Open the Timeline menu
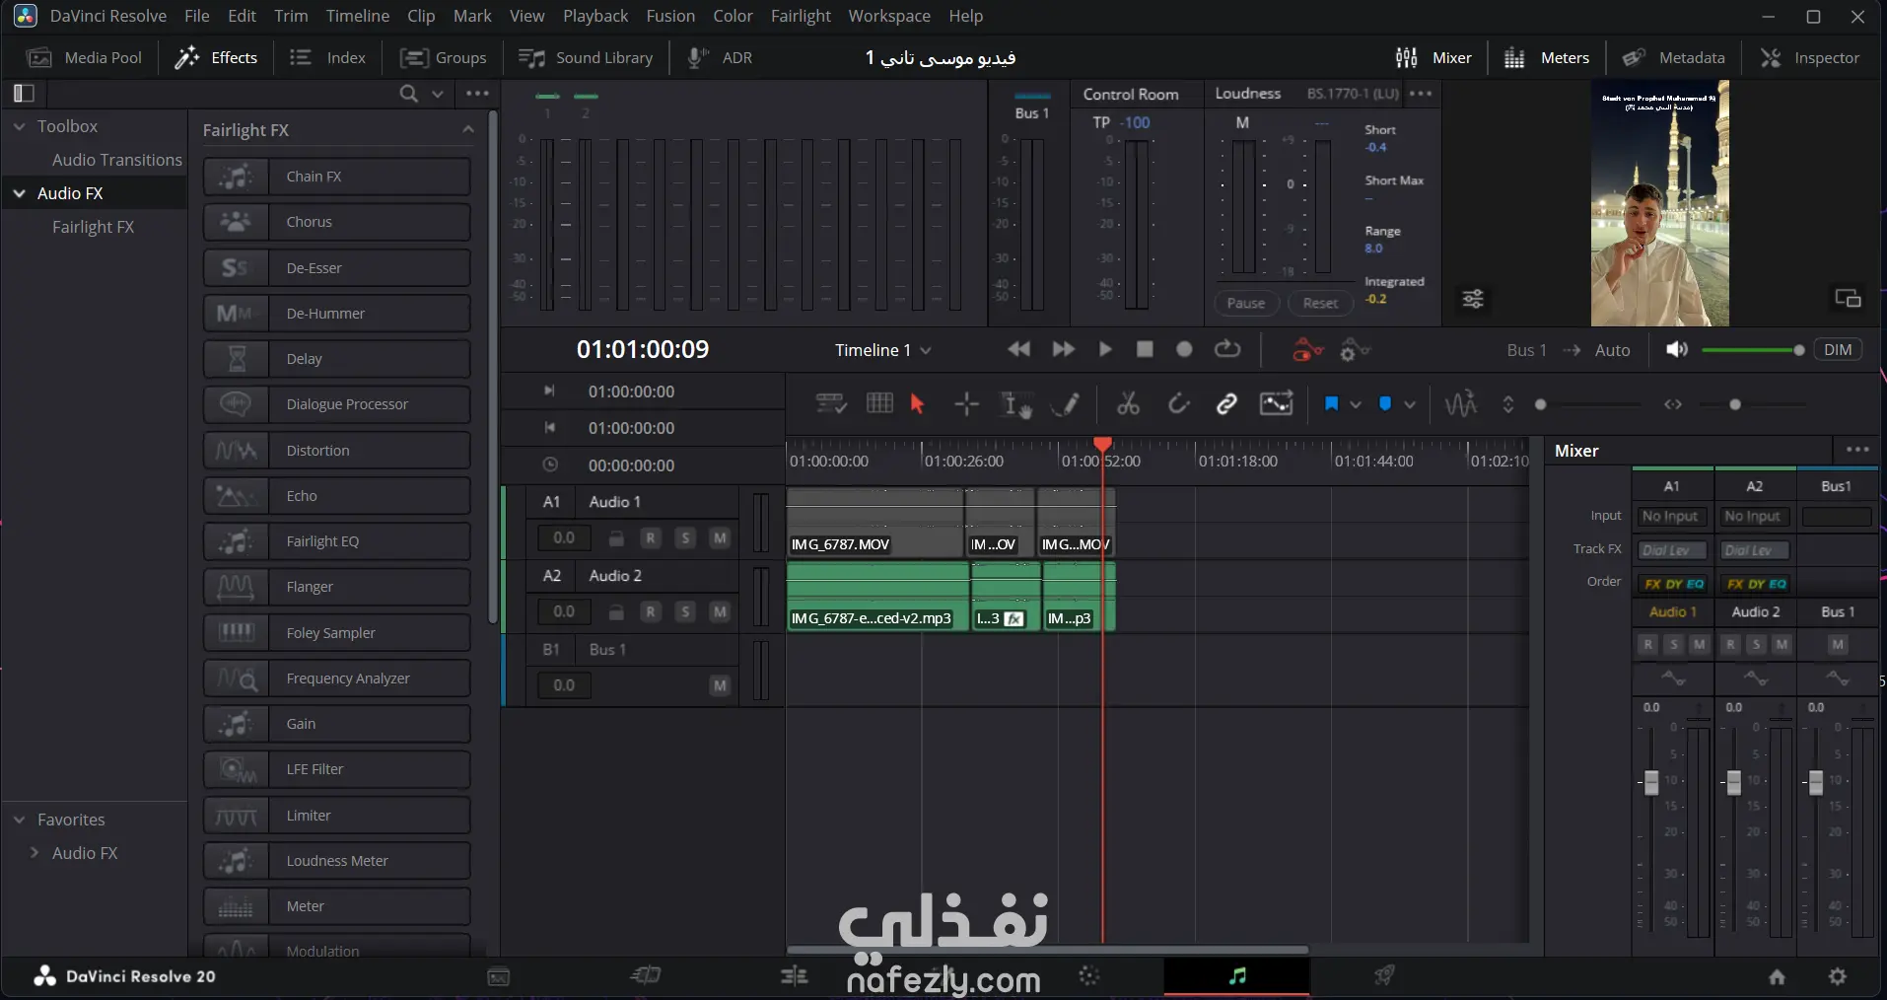 (358, 16)
